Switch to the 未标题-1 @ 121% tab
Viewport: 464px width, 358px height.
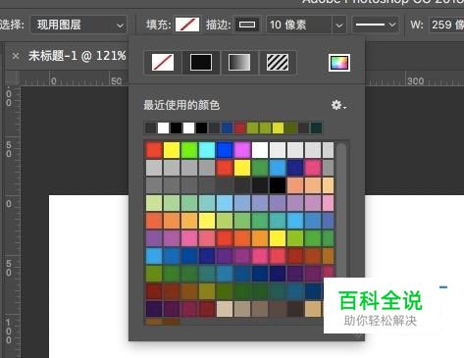(x=77, y=56)
